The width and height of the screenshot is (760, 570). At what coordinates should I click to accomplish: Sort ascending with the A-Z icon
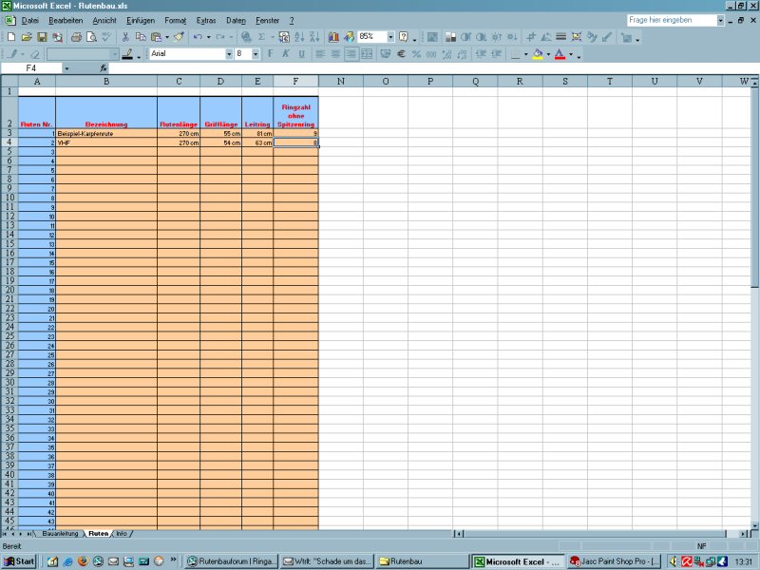point(299,37)
